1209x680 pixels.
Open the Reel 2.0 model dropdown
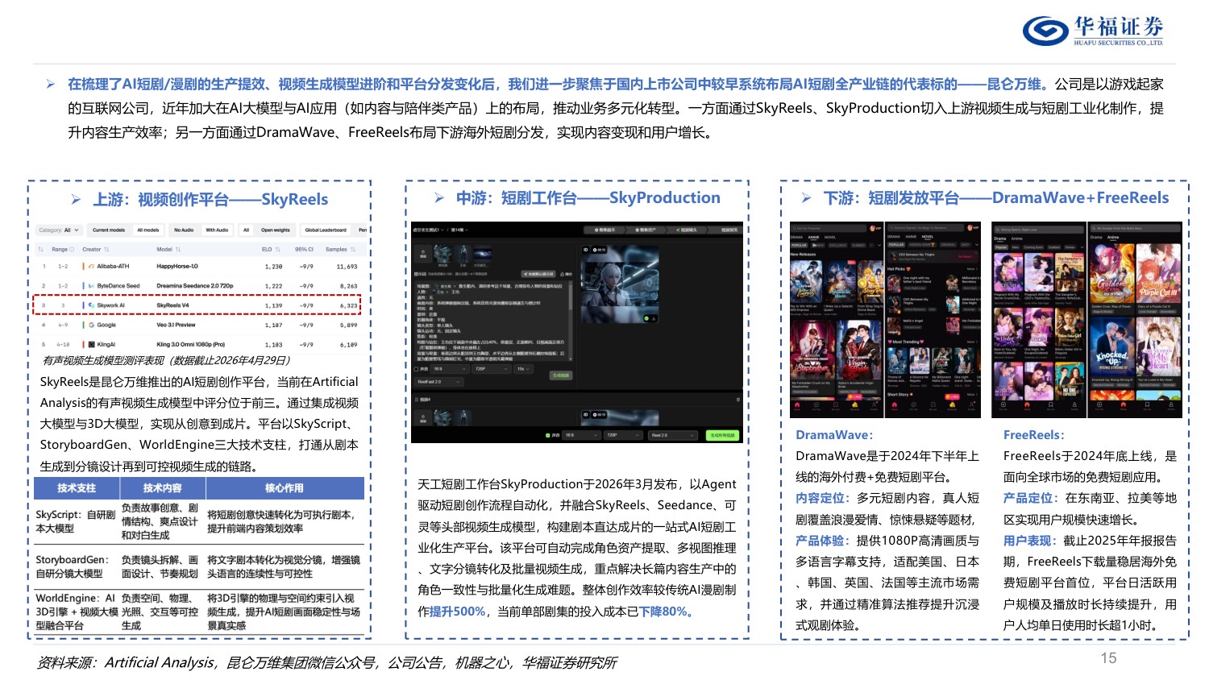[673, 435]
